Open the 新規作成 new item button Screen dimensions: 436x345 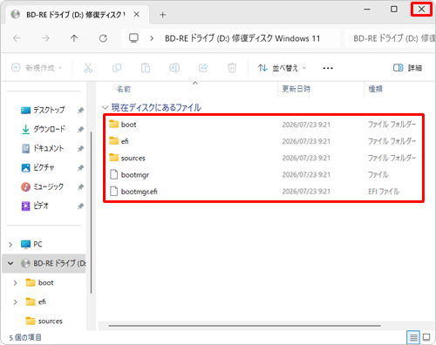click(37, 68)
